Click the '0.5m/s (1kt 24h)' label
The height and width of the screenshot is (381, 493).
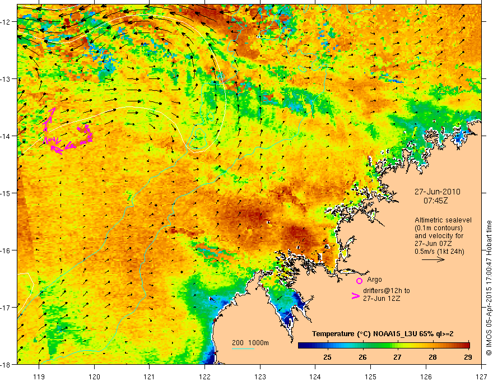[x=439, y=251]
